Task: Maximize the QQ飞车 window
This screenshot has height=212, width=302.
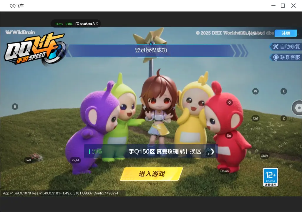Action: 283,6
